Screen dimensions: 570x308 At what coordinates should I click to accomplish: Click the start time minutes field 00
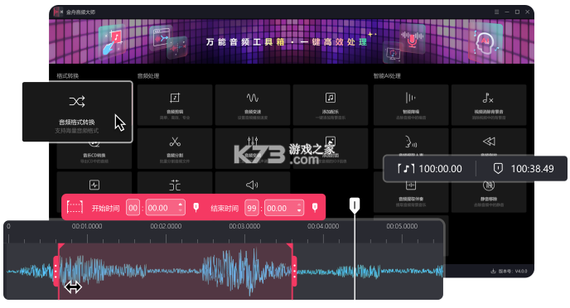point(133,208)
